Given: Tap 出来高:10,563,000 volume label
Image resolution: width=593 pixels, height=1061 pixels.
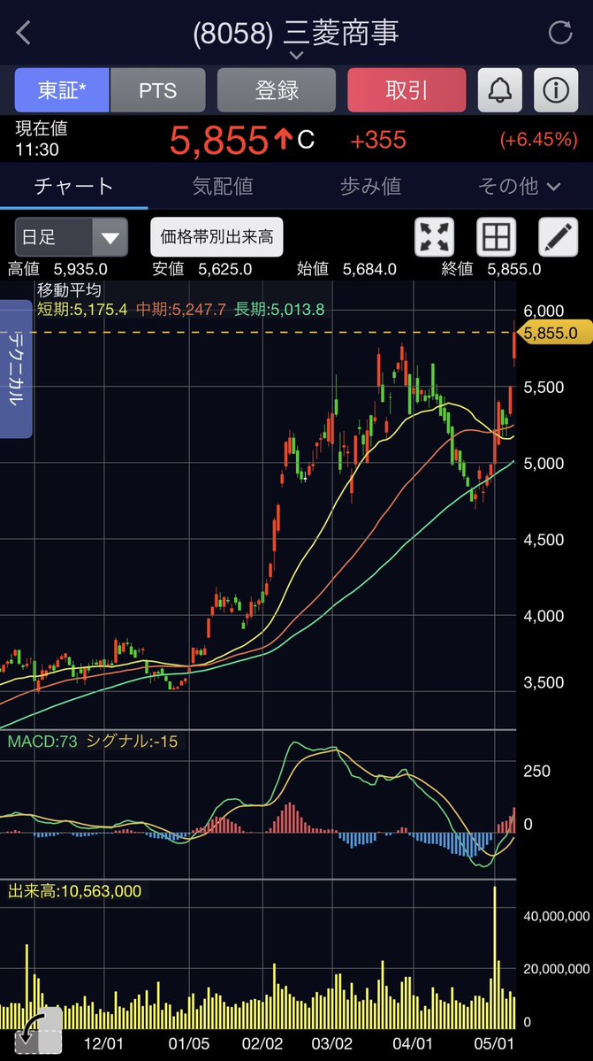Looking at the screenshot, I should tap(75, 891).
